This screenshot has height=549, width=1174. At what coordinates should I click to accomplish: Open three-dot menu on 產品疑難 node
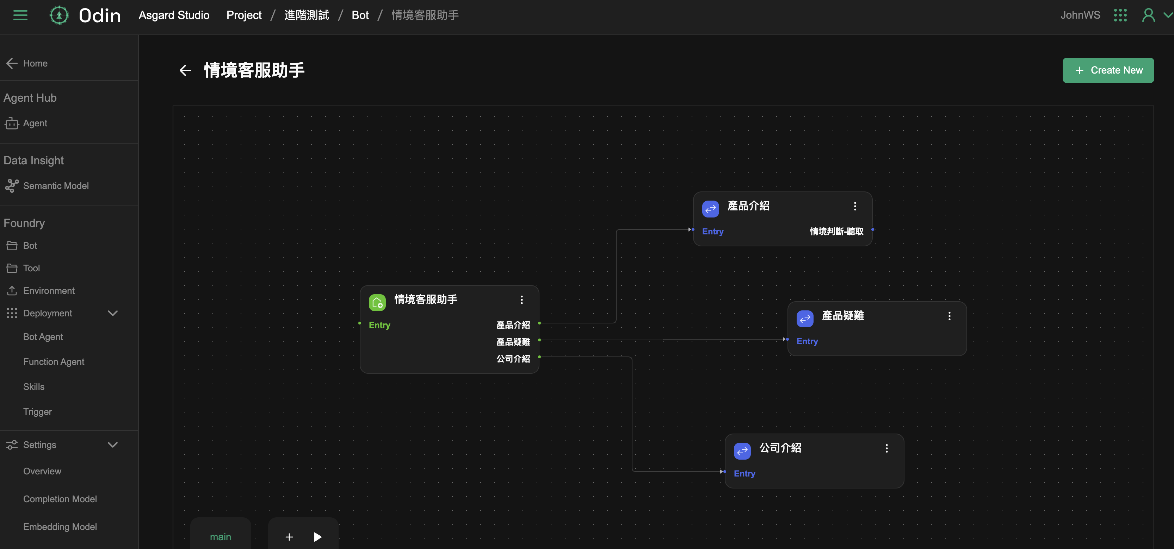pos(949,316)
